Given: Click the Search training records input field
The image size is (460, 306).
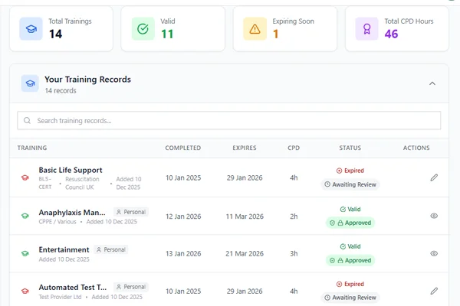Looking at the screenshot, I should 230,120.
